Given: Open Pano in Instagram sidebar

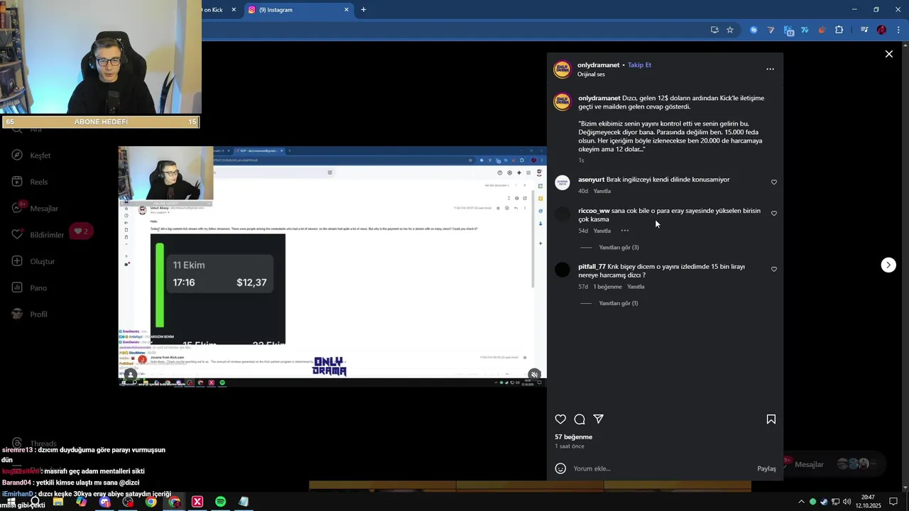Looking at the screenshot, I should [x=29, y=287].
